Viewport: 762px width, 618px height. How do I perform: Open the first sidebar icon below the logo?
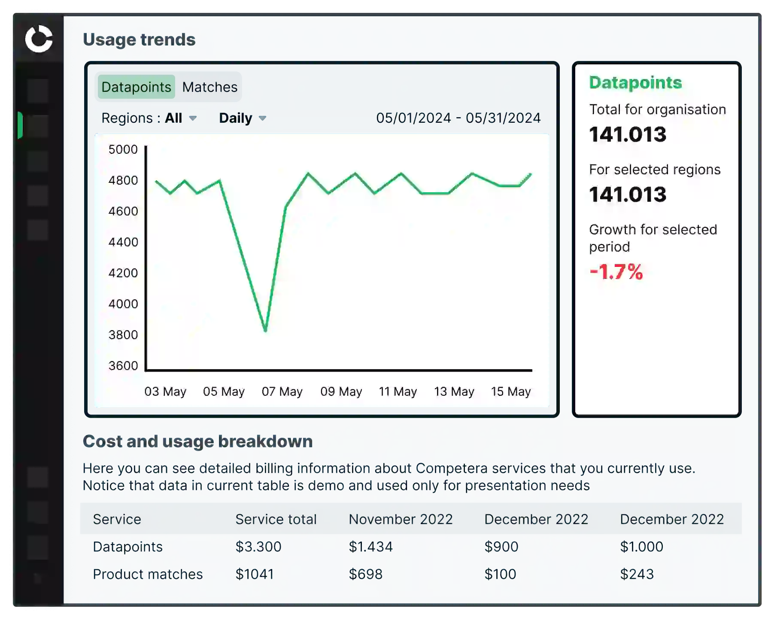(38, 91)
